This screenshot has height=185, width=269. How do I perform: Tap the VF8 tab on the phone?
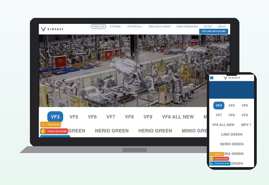pyautogui.click(x=232, y=115)
